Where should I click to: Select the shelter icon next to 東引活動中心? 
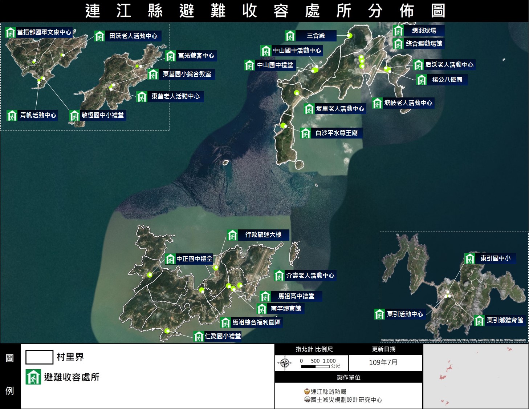379,314
